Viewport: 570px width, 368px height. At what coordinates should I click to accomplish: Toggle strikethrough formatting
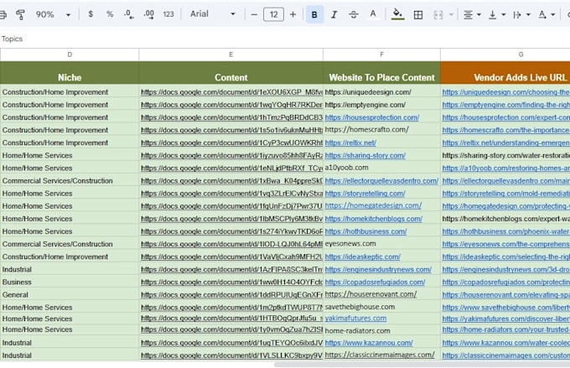[354, 14]
